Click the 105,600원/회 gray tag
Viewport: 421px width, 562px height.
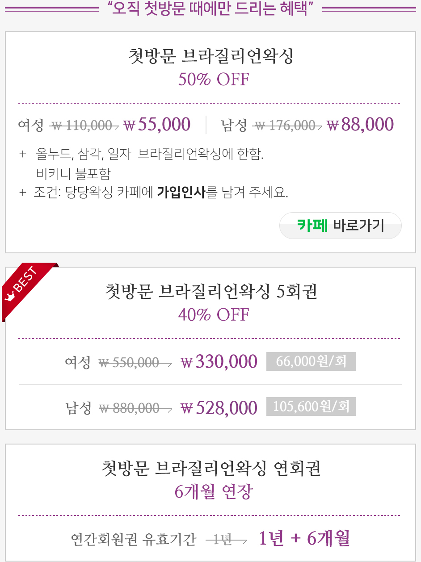tap(311, 407)
